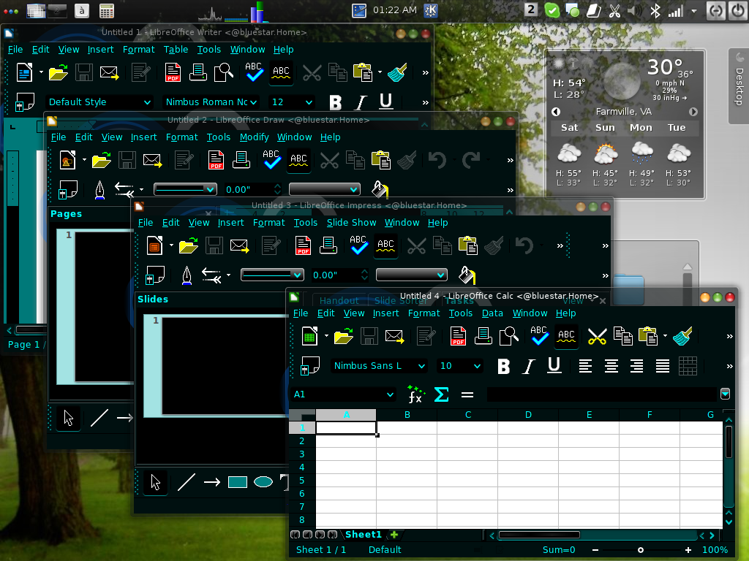
Task: Click Export as PDF icon in Calc toolbar
Action: coord(458,336)
